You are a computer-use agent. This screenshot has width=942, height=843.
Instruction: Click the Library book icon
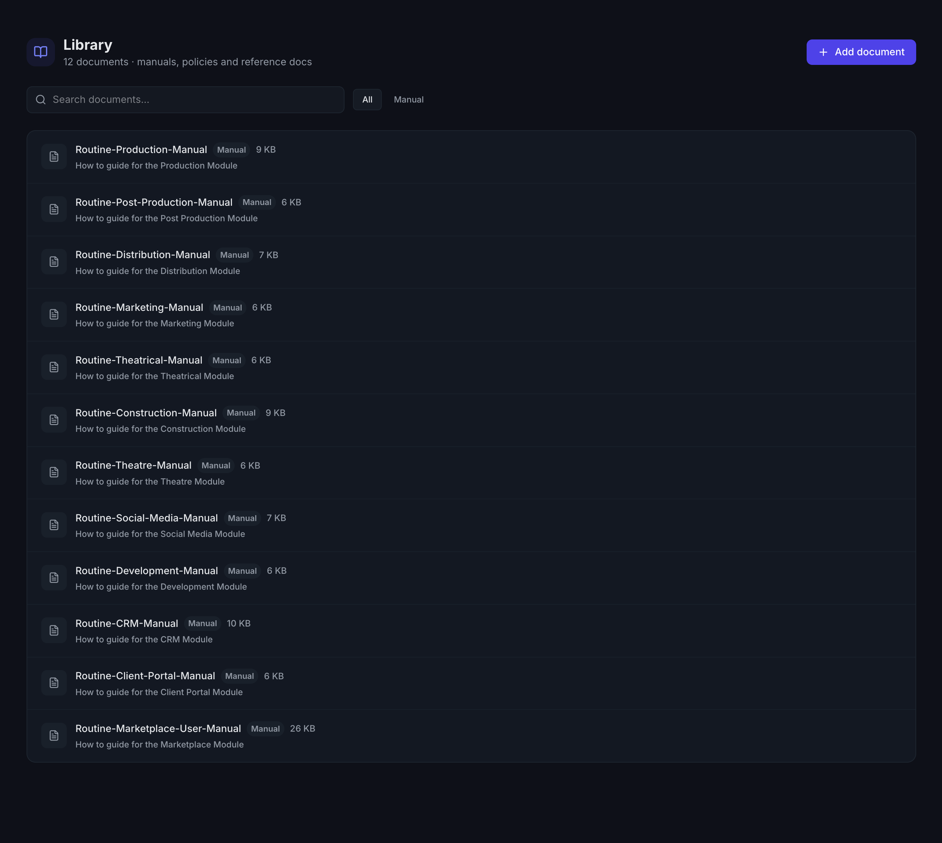(x=41, y=52)
